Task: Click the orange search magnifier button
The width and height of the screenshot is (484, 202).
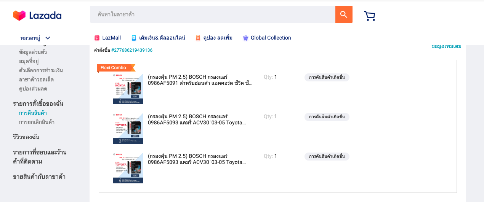Action: point(344,14)
